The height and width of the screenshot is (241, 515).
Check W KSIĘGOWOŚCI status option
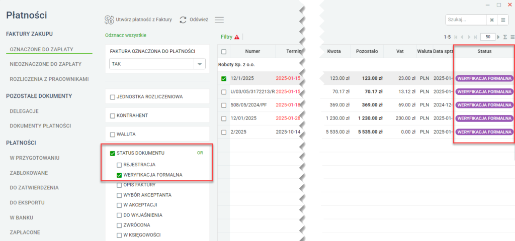pyautogui.click(x=119, y=235)
